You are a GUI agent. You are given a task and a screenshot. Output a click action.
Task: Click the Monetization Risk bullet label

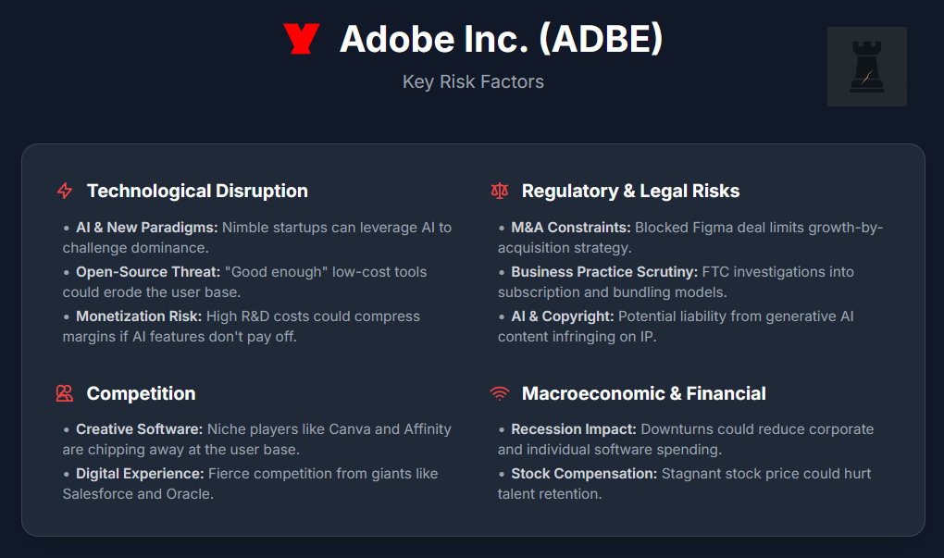[x=136, y=316]
